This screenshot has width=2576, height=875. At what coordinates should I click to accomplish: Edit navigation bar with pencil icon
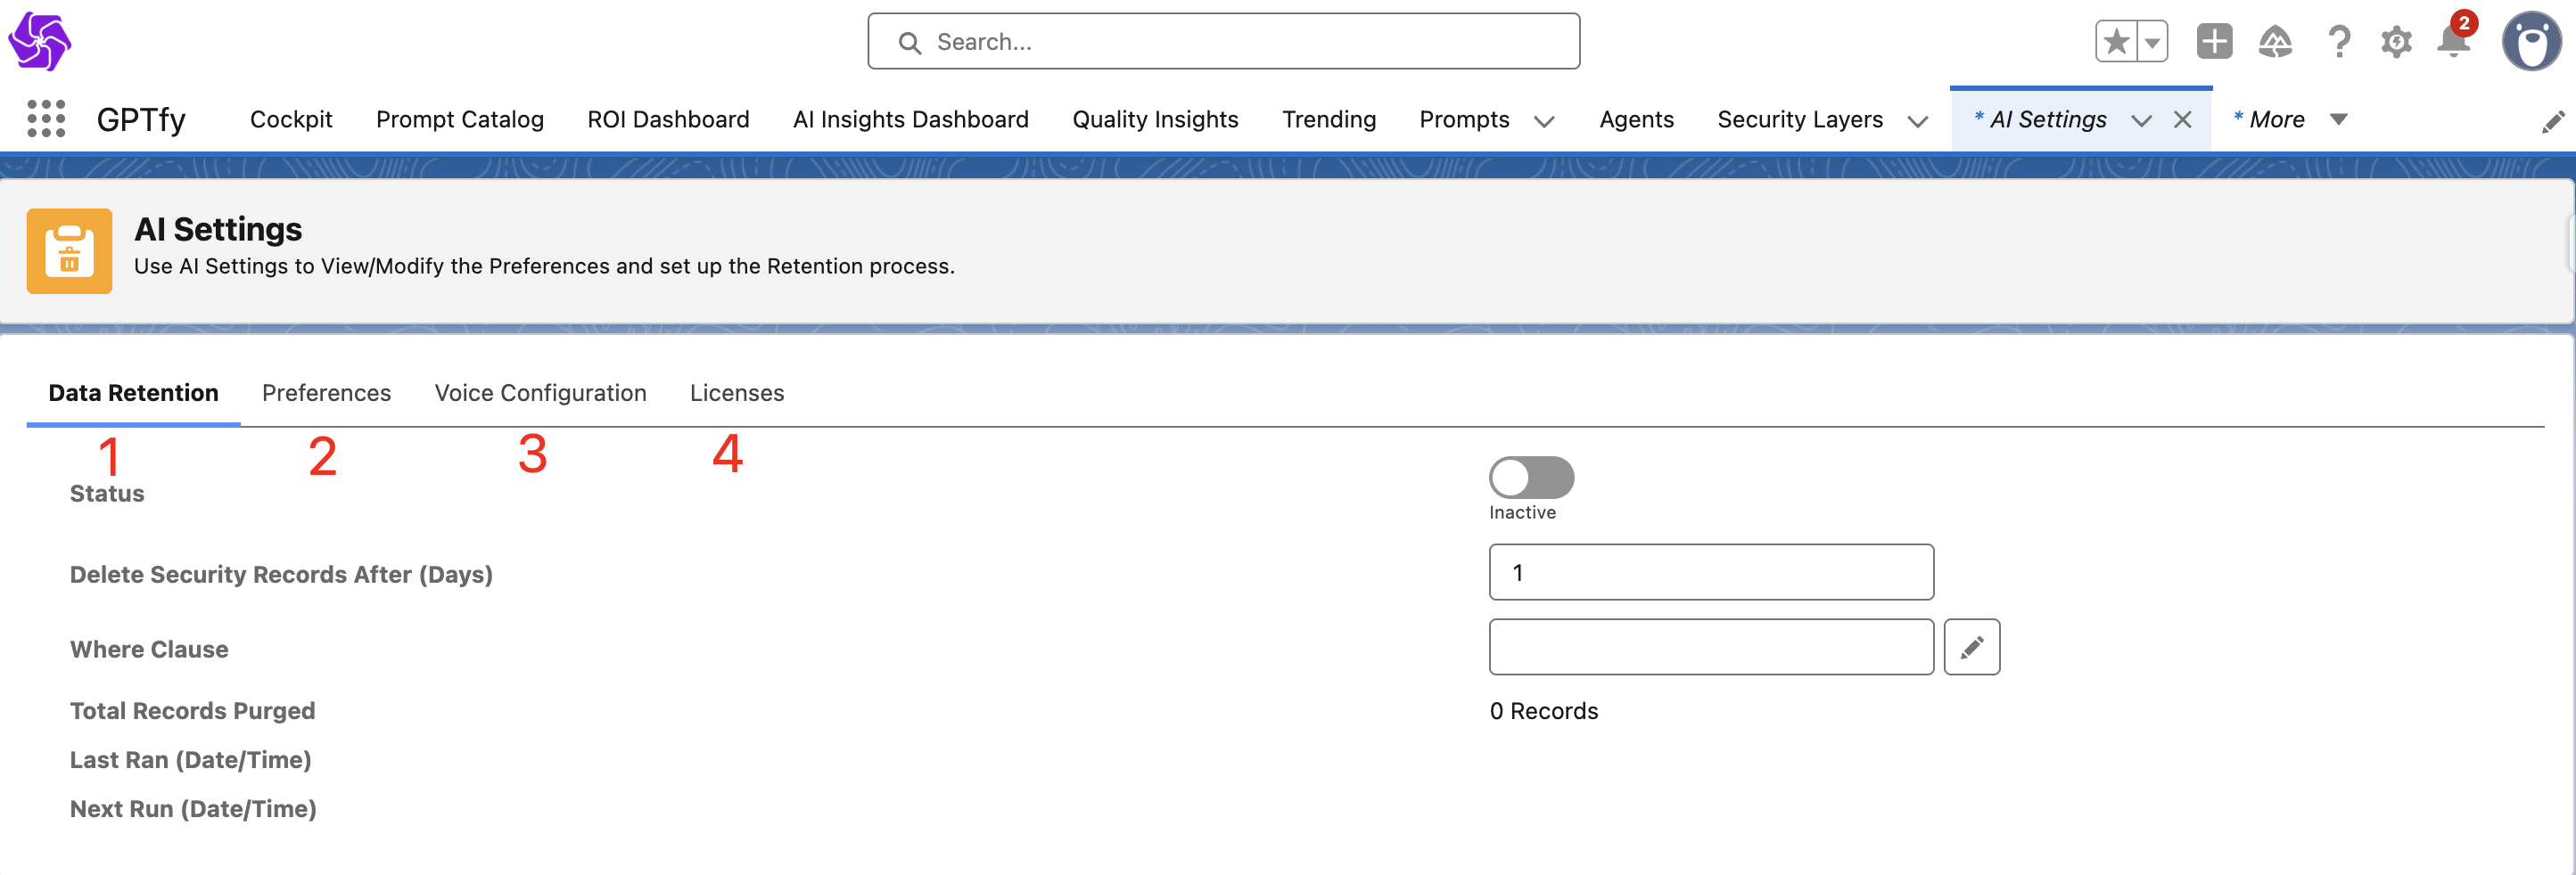pyautogui.click(x=2553, y=121)
